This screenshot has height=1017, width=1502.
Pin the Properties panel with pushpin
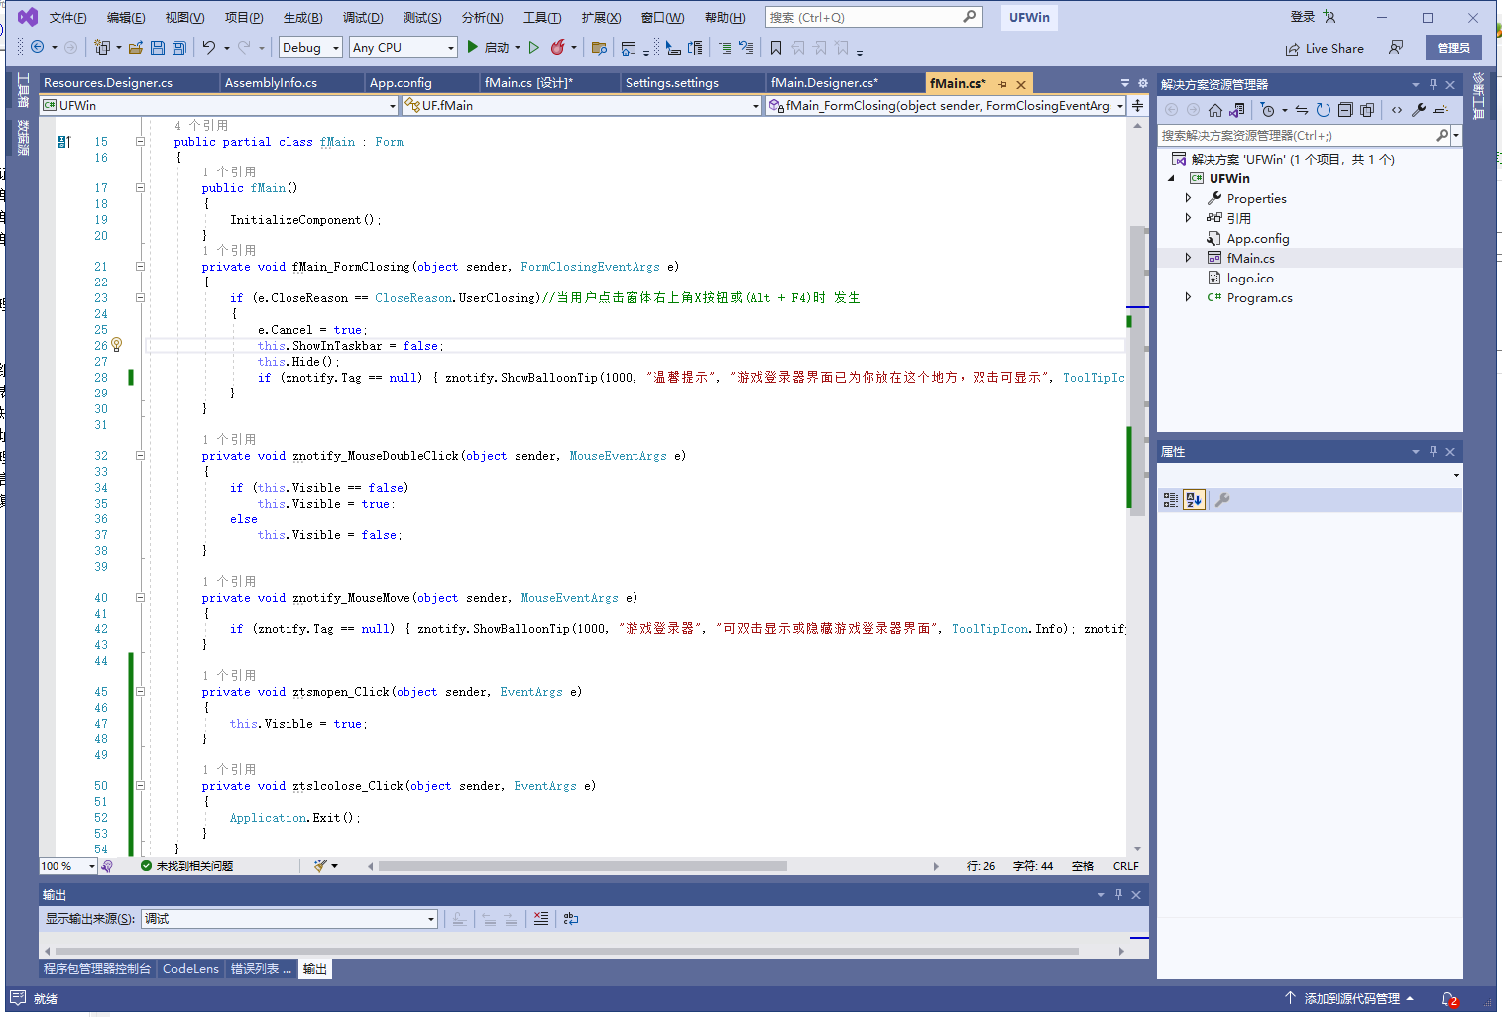(1433, 452)
